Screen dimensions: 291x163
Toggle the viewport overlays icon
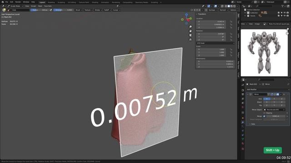216,6
